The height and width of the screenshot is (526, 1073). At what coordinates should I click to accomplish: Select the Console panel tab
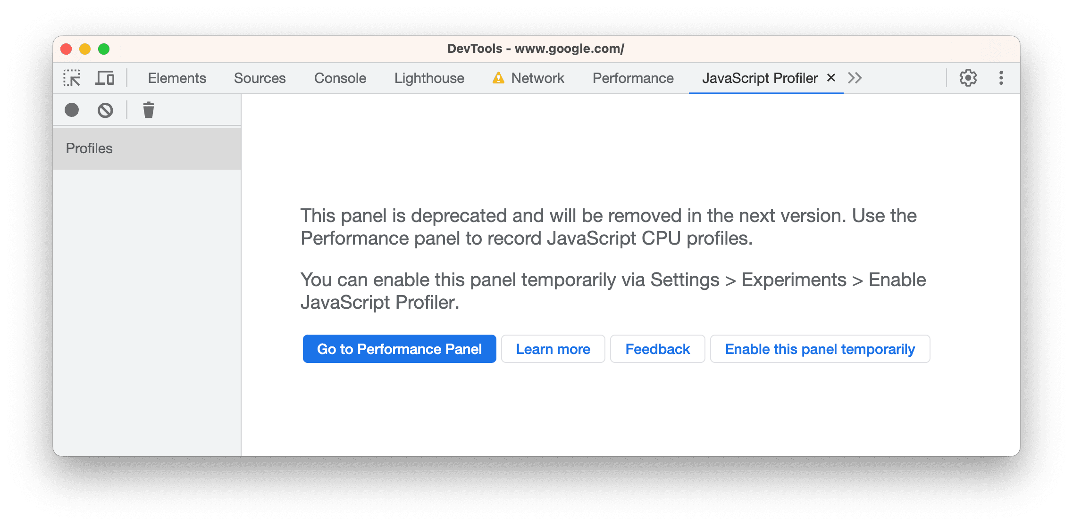click(339, 77)
